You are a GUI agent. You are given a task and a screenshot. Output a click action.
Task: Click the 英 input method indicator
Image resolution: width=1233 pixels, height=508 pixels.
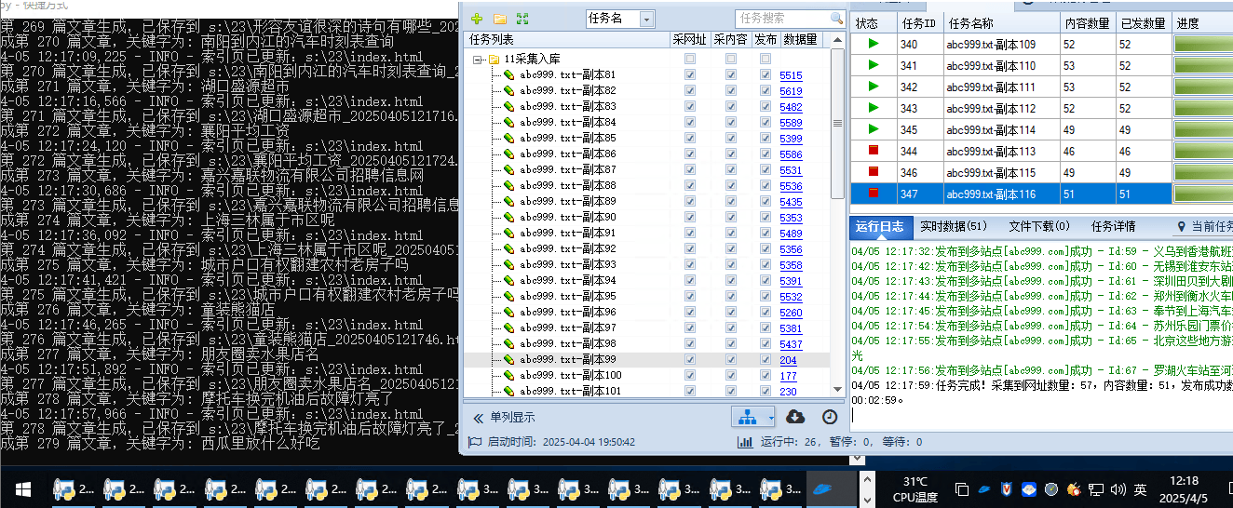(x=1140, y=488)
